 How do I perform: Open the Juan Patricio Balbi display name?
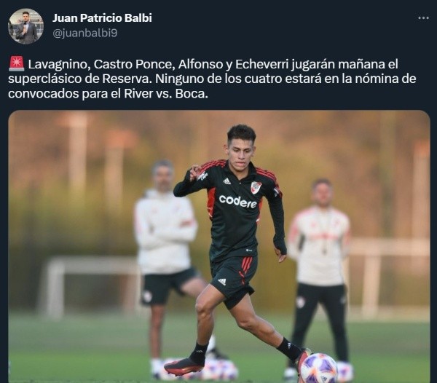click(x=102, y=17)
